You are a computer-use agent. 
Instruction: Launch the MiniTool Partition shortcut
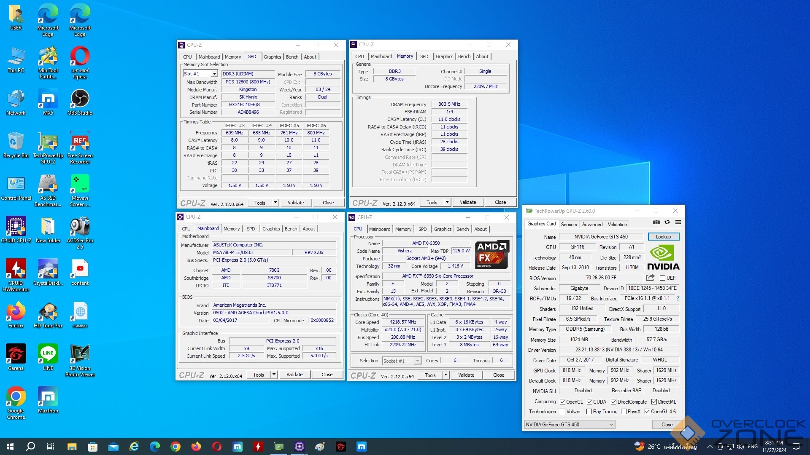(x=48, y=63)
